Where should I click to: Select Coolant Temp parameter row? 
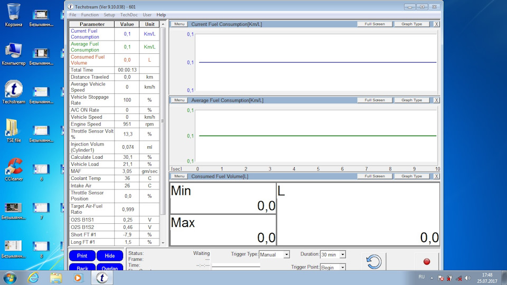click(x=114, y=178)
